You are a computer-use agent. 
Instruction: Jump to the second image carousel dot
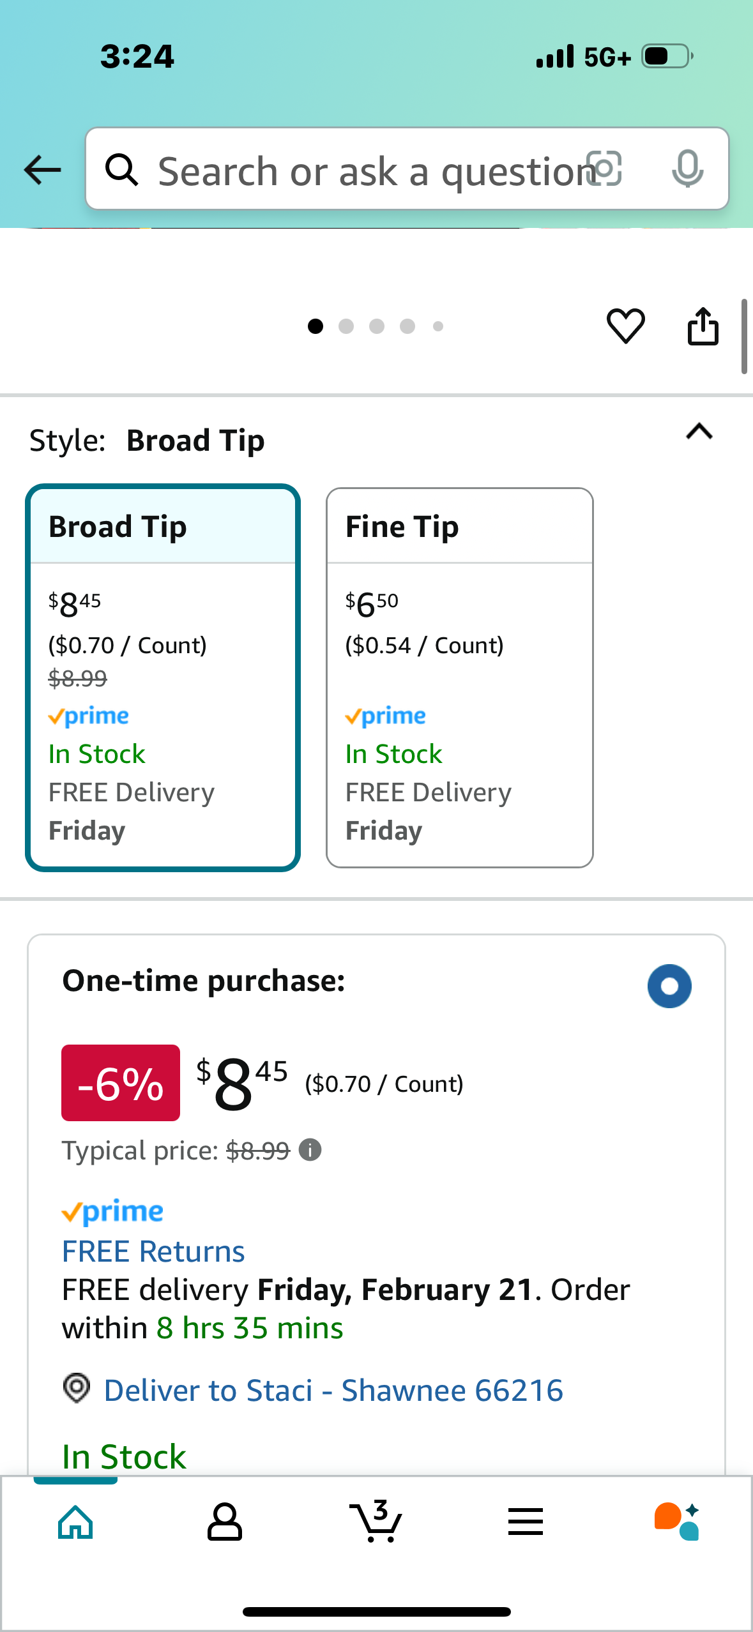click(346, 326)
